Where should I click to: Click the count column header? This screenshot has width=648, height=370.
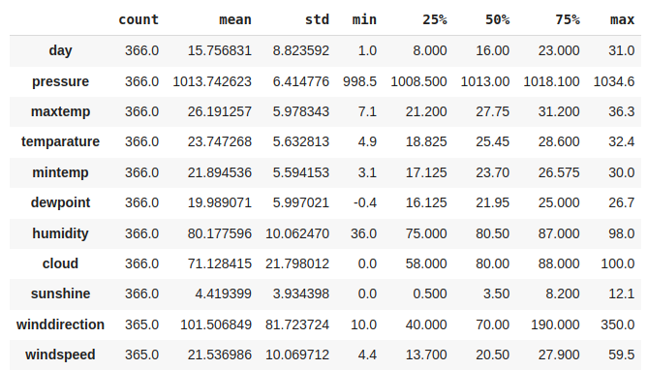139,19
